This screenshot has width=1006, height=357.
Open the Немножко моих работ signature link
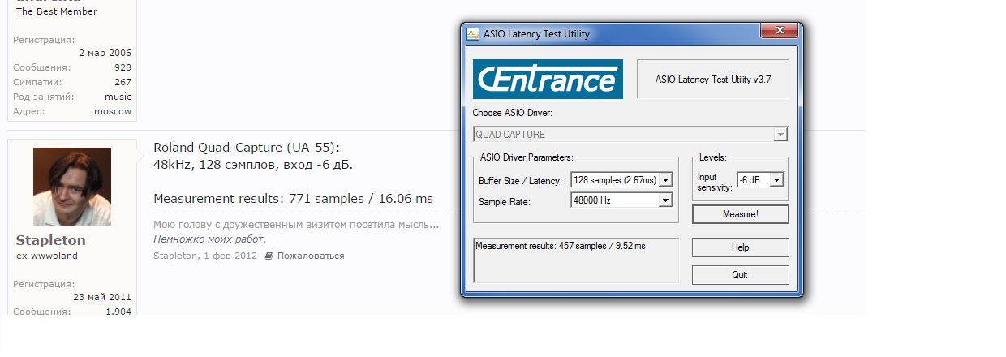coord(209,239)
